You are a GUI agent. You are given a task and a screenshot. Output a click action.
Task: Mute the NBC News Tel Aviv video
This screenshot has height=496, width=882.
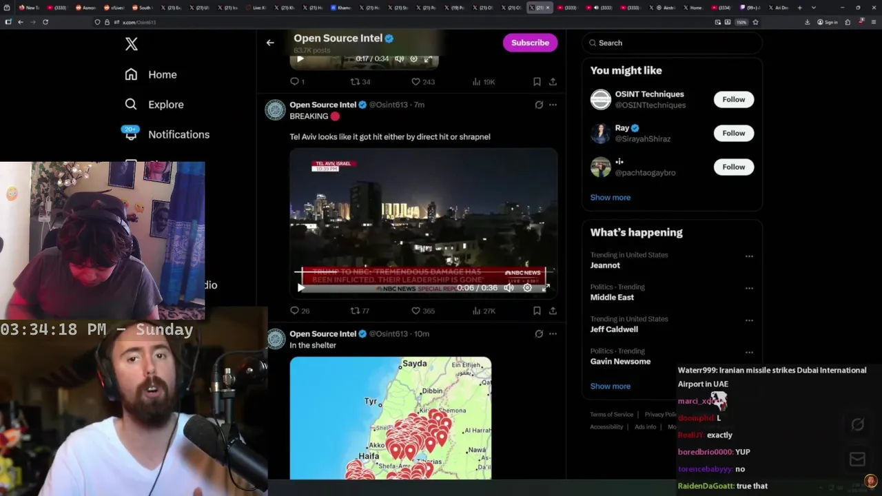(x=509, y=288)
